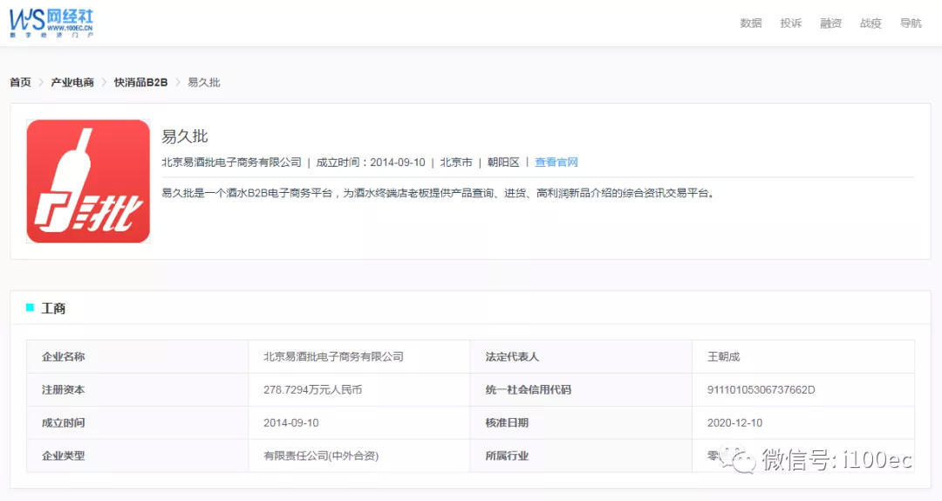
Task: Click the 北京易酒批电子商务有限公司 table cell
Action: 333,357
